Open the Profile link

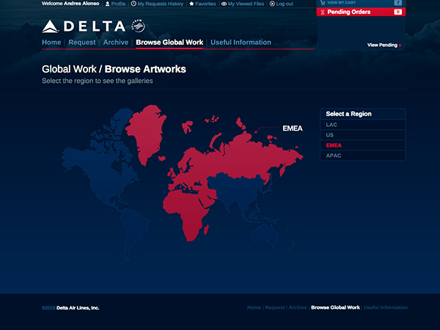tap(118, 4)
